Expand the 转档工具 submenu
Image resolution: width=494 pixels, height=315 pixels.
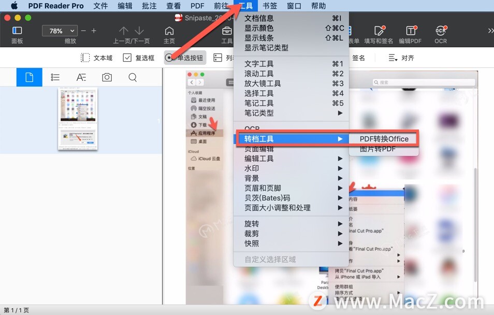pos(291,139)
